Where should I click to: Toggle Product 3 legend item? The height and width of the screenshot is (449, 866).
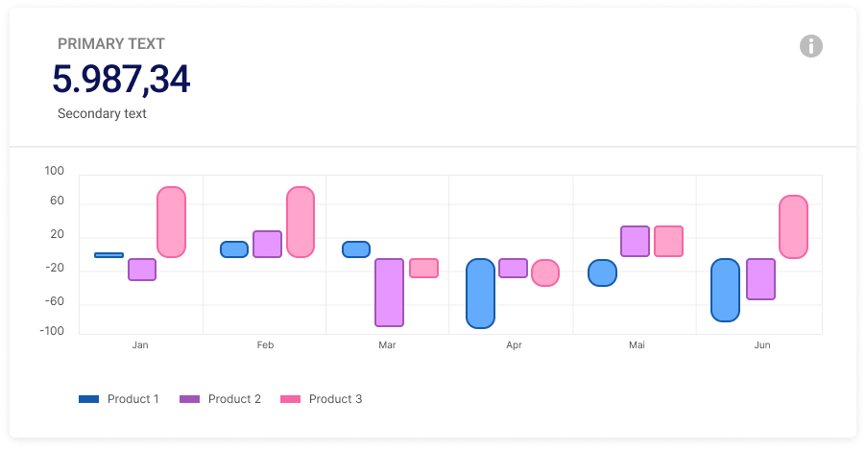(x=335, y=399)
